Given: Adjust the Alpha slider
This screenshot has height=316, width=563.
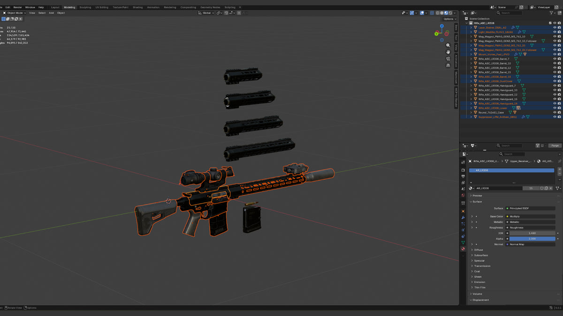Looking at the screenshot, I should pyautogui.click(x=532, y=239).
